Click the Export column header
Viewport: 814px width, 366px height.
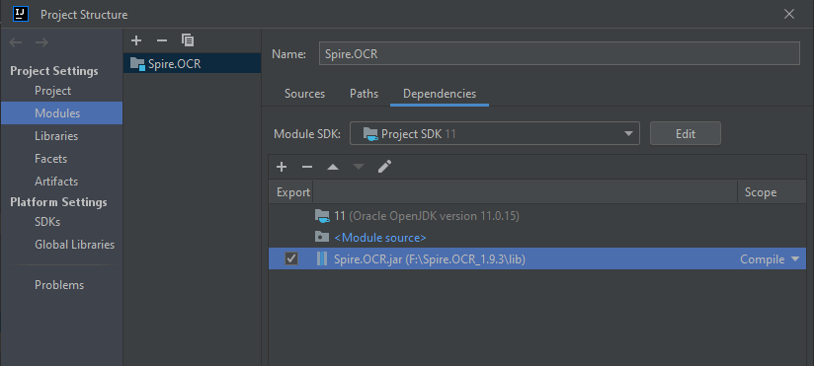(x=292, y=192)
